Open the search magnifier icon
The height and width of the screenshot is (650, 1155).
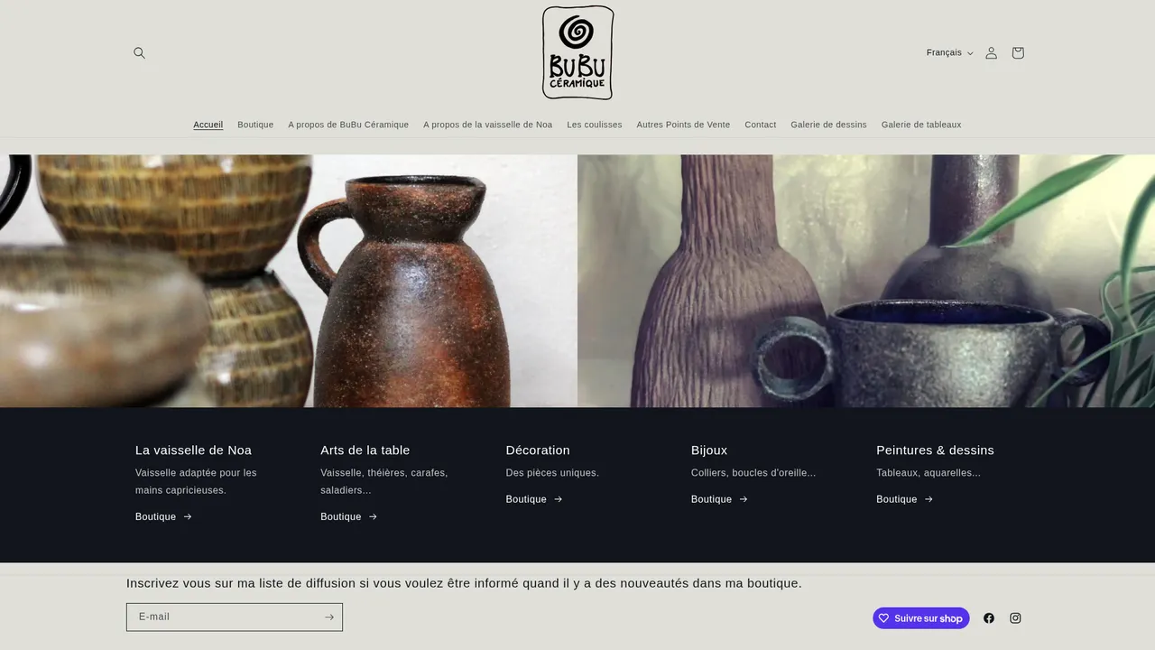pos(139,52)
